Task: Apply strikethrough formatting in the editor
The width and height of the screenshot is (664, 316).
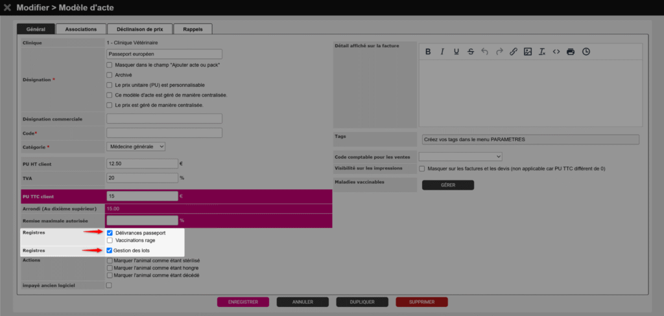Action: pos(470,52)
